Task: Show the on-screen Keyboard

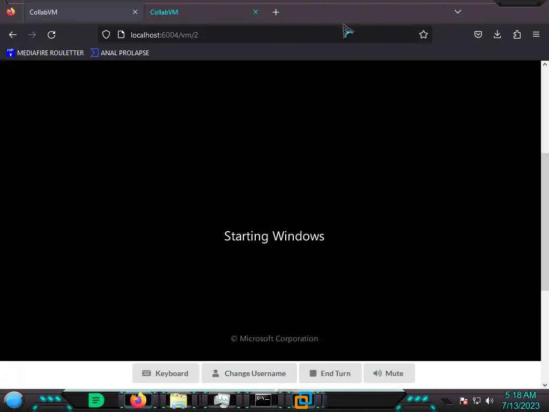Action: (x=166, y=373)
